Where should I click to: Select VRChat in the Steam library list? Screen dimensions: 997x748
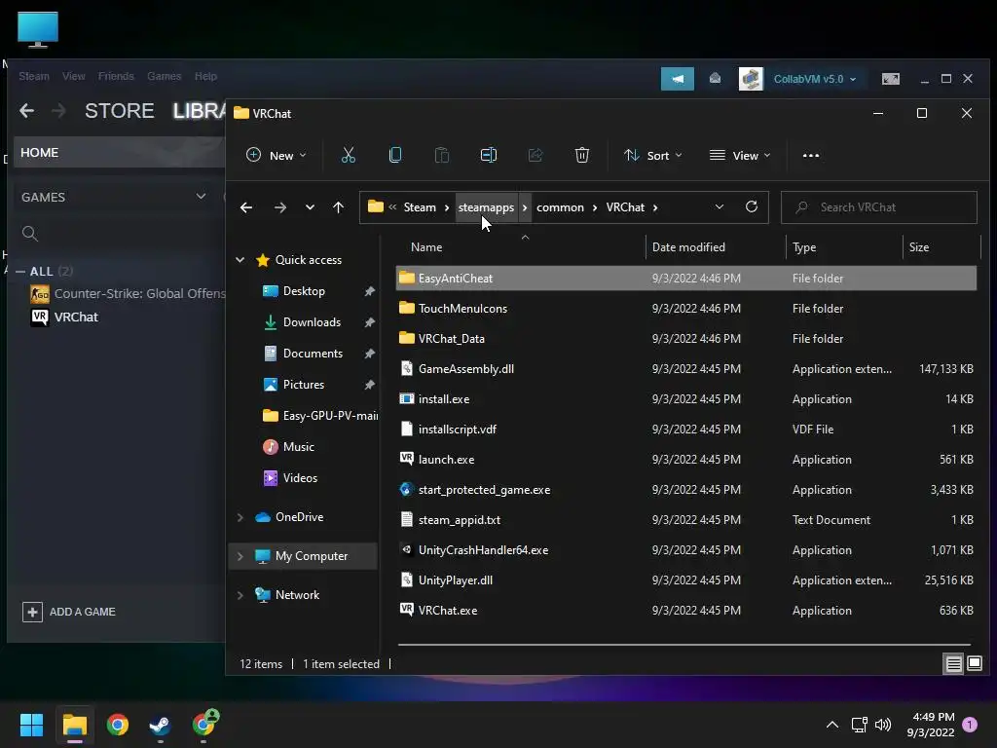click(x=64, y=317)
